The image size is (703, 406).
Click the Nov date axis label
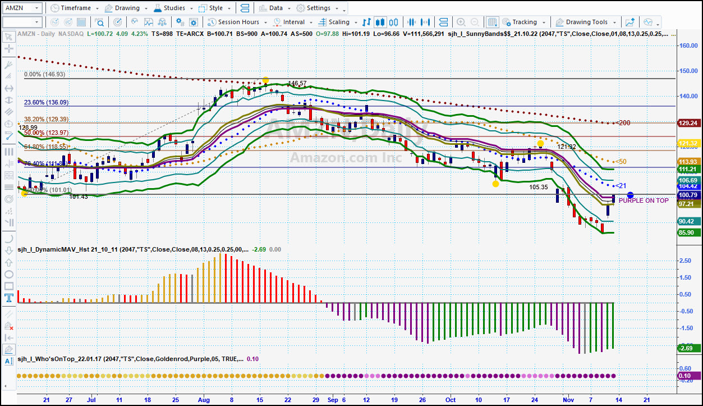tap(569, 400)
